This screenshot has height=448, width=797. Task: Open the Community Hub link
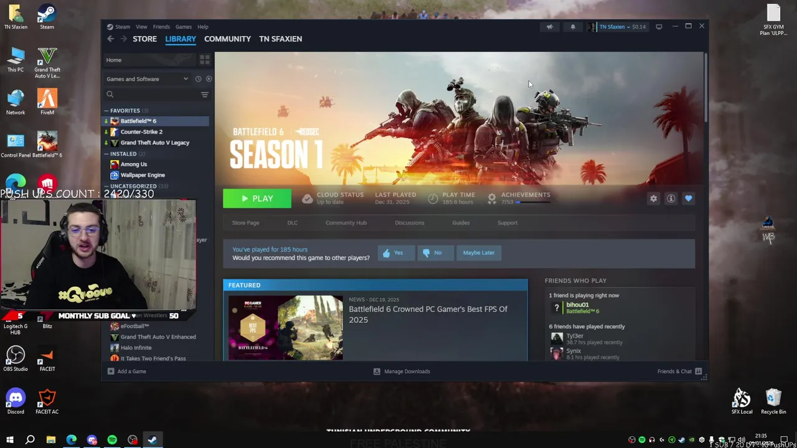coord(346,223)
